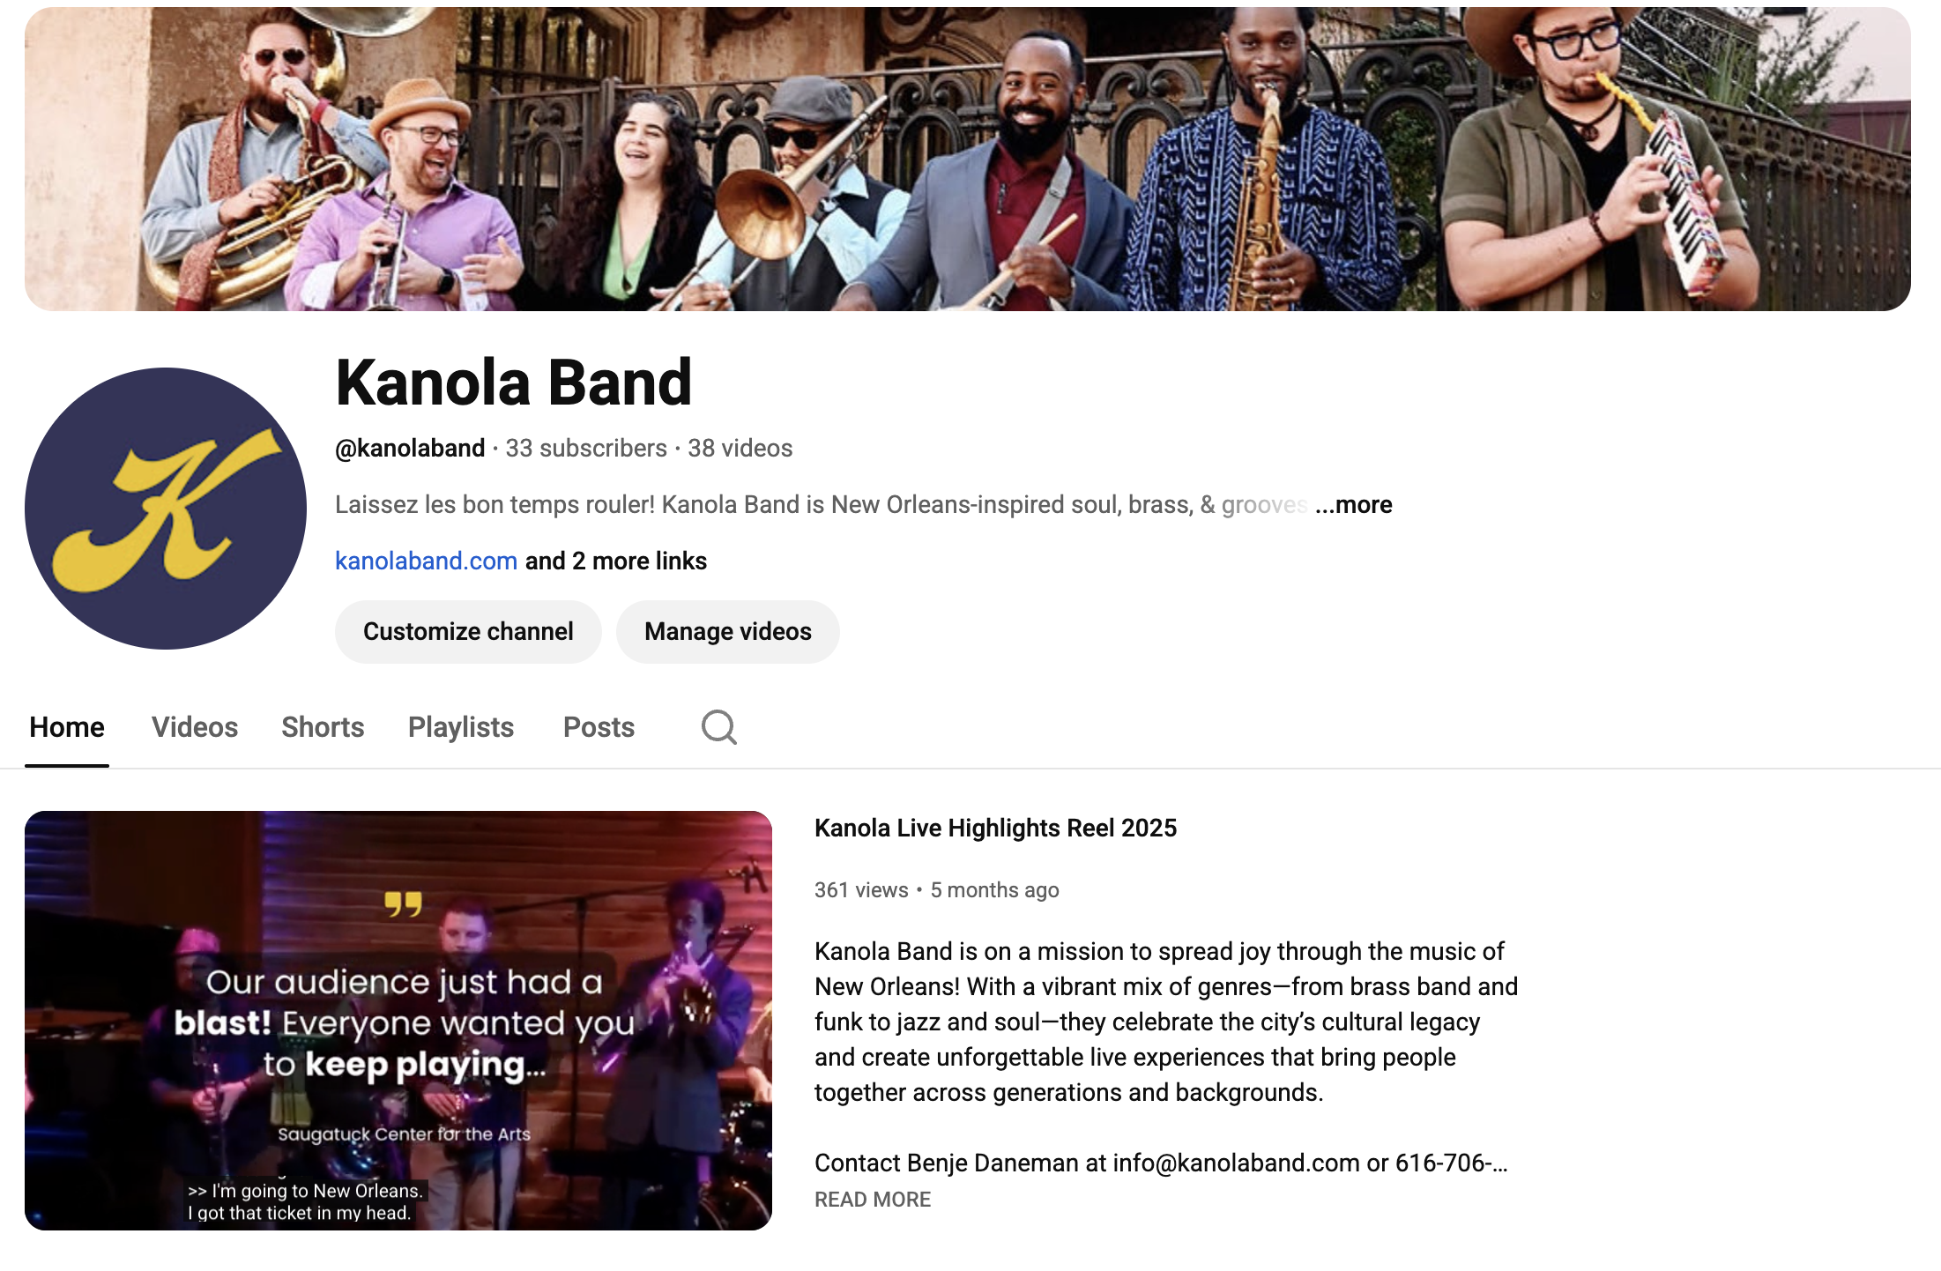1941x1271 pixels.
Task: Play the featured highlights reel thumbnail
Action: (398, 1020)
